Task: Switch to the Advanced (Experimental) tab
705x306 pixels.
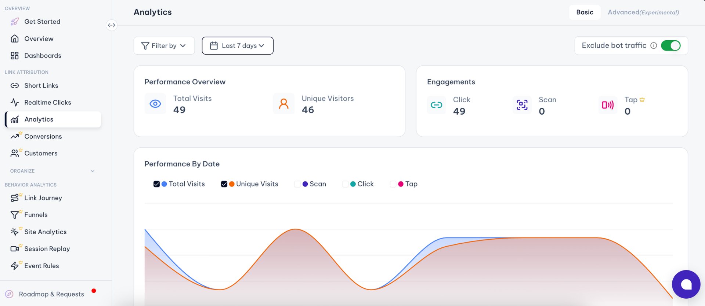Action: pos(643,12)
